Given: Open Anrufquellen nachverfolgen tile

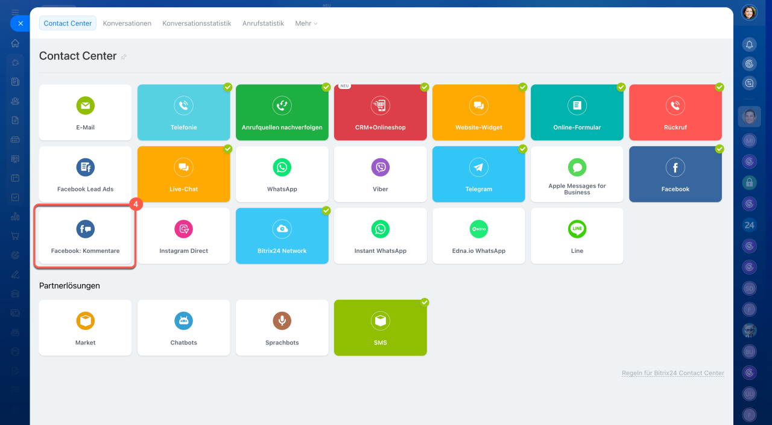Looking at the screenshot, I should pos(282,112).
